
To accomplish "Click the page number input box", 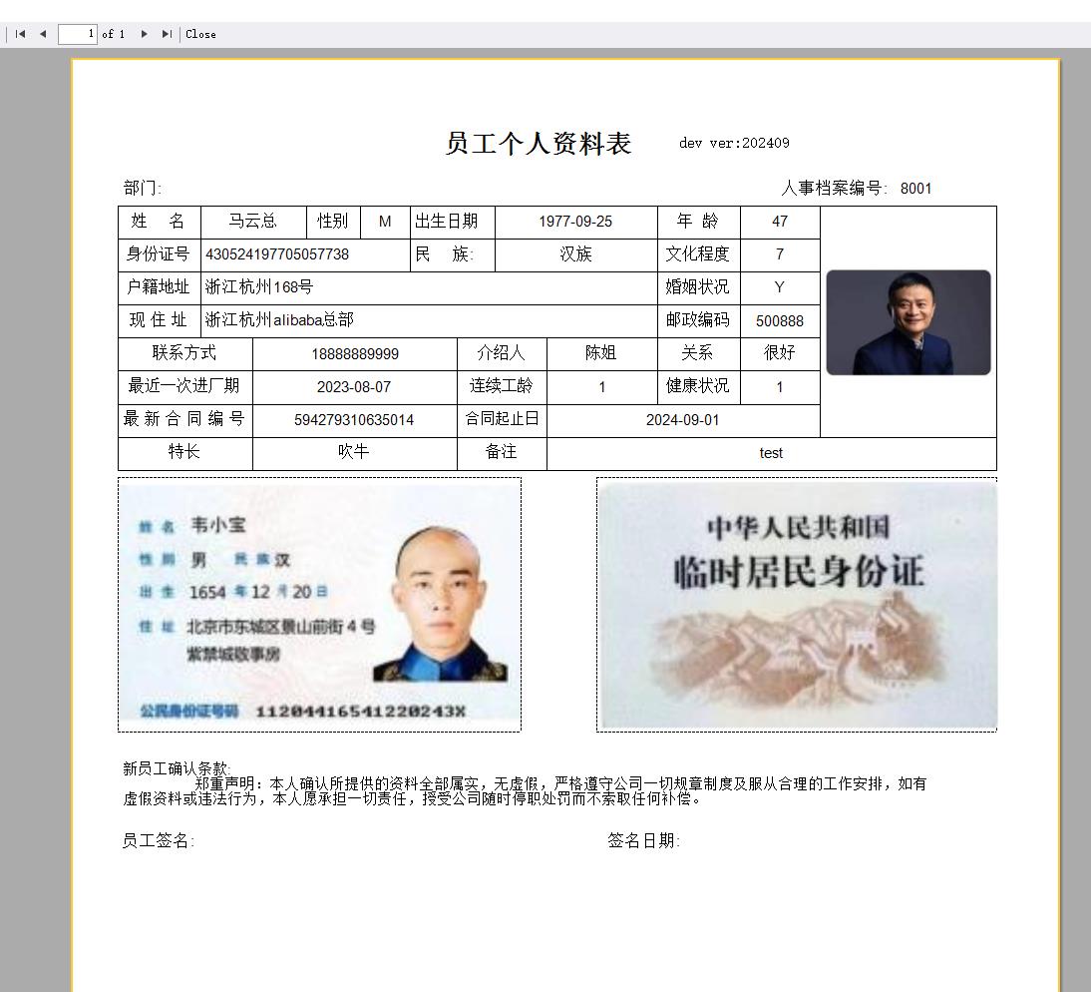I will 77,33.
